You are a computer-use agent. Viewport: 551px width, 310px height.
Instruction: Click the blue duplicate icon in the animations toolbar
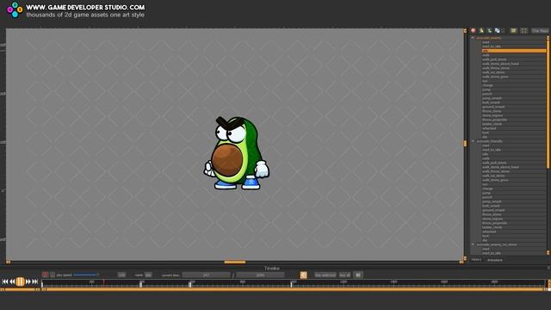pyautogui.click(x=498, y=31)
